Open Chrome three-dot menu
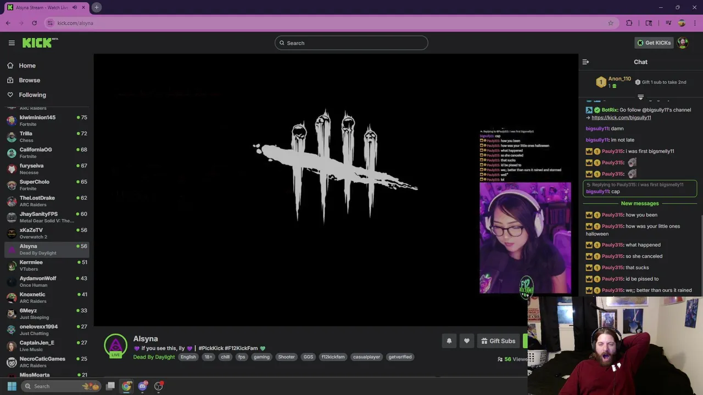The height and width of the screenshot is (395, 703). [695, 23]
